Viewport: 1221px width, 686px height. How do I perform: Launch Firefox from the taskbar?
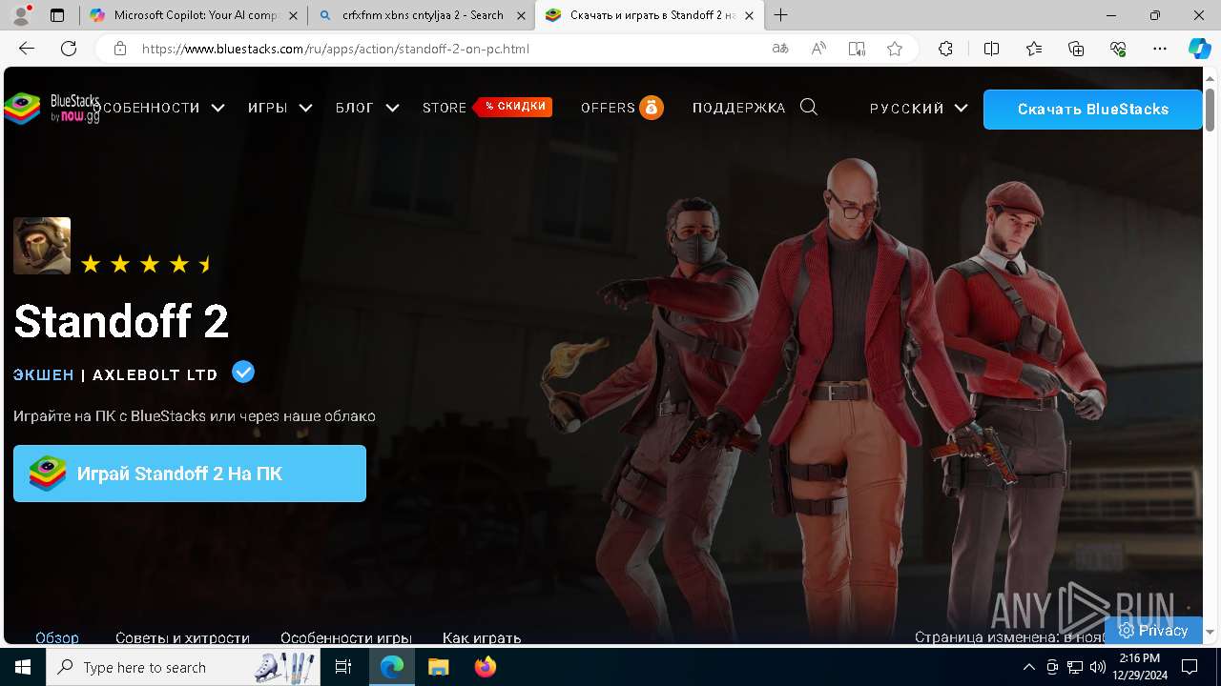[486, 667]
